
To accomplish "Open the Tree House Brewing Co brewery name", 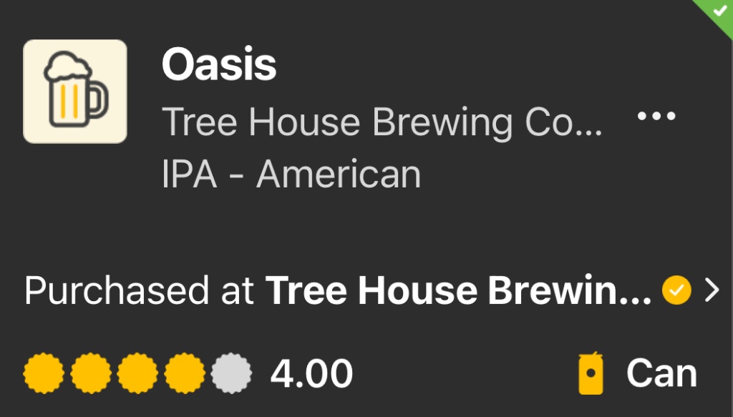I will point(382,123).
